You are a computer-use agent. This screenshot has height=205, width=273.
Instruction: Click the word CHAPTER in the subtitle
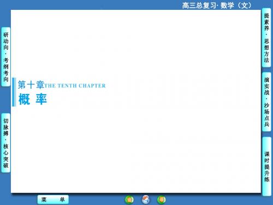92,86
